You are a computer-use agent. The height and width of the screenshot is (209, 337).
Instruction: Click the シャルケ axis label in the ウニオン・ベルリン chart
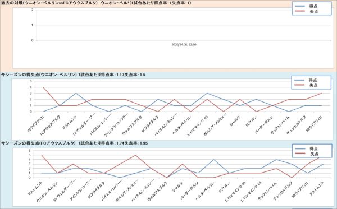(x=235, y=120)
